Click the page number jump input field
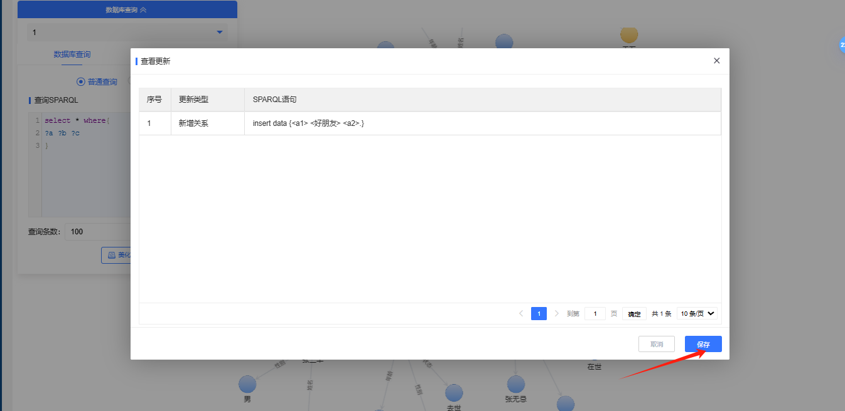 point(595,314)
